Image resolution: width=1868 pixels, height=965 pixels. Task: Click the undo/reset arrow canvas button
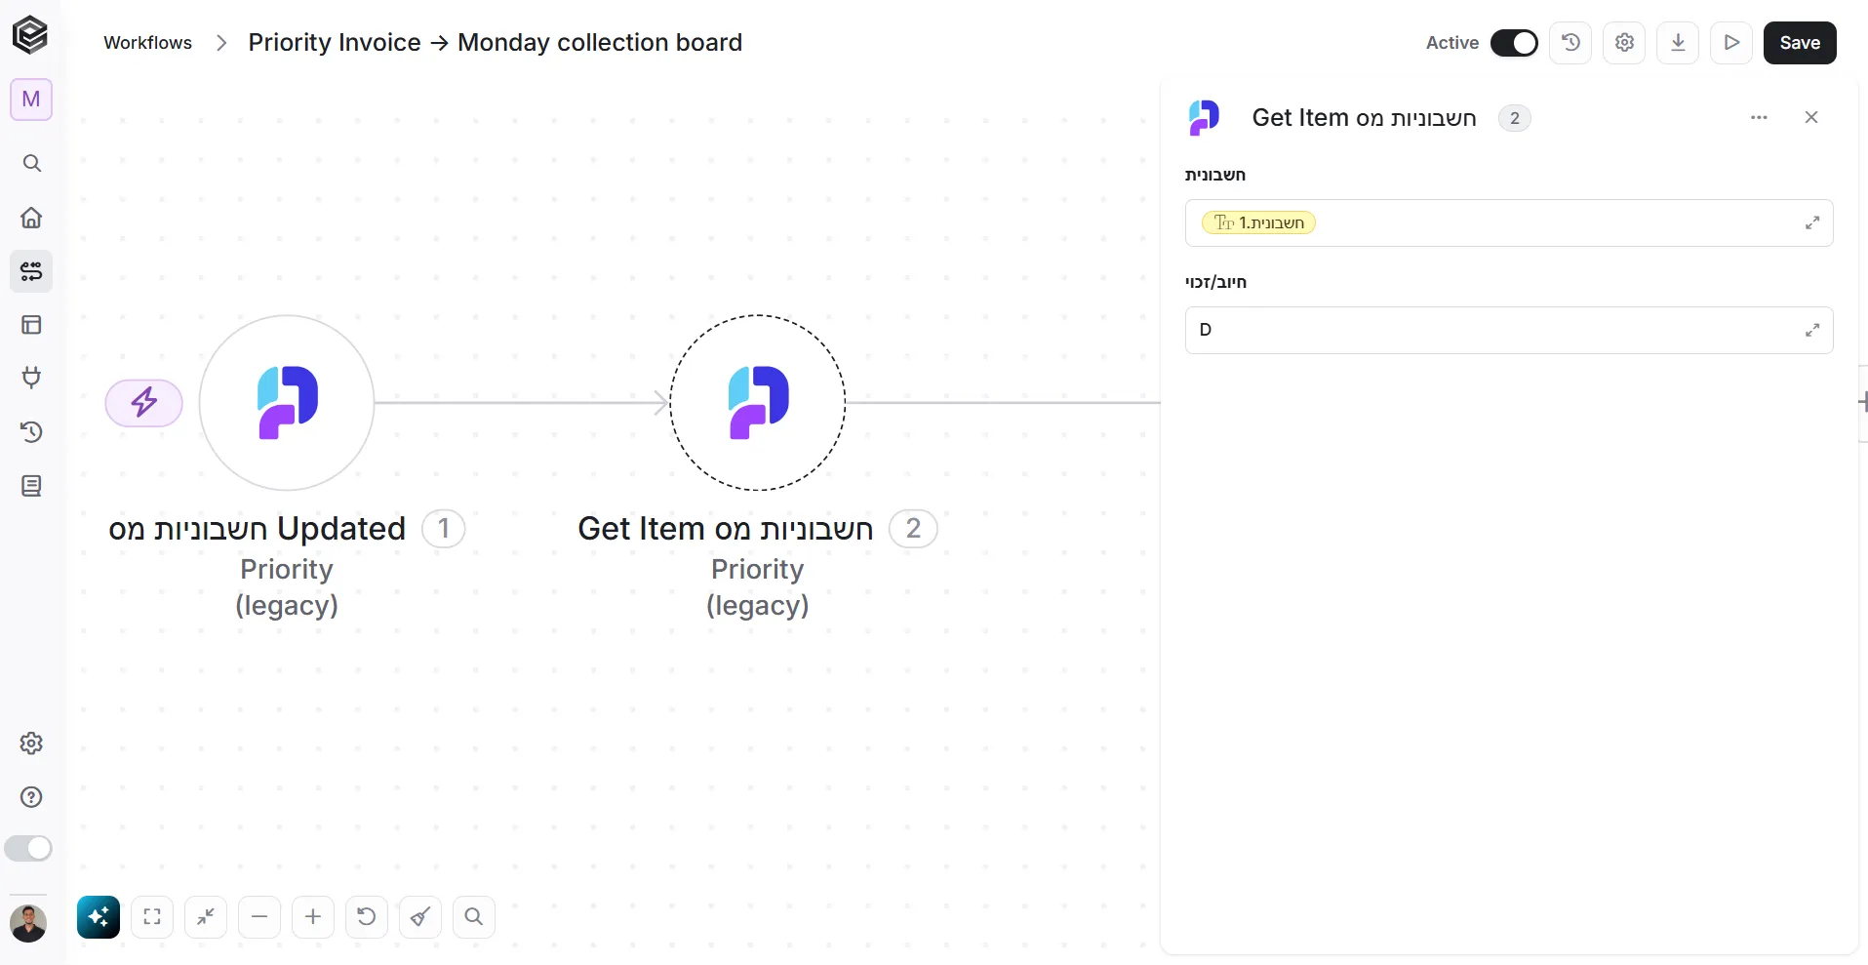pyautogui.click(x=367, y=917)
